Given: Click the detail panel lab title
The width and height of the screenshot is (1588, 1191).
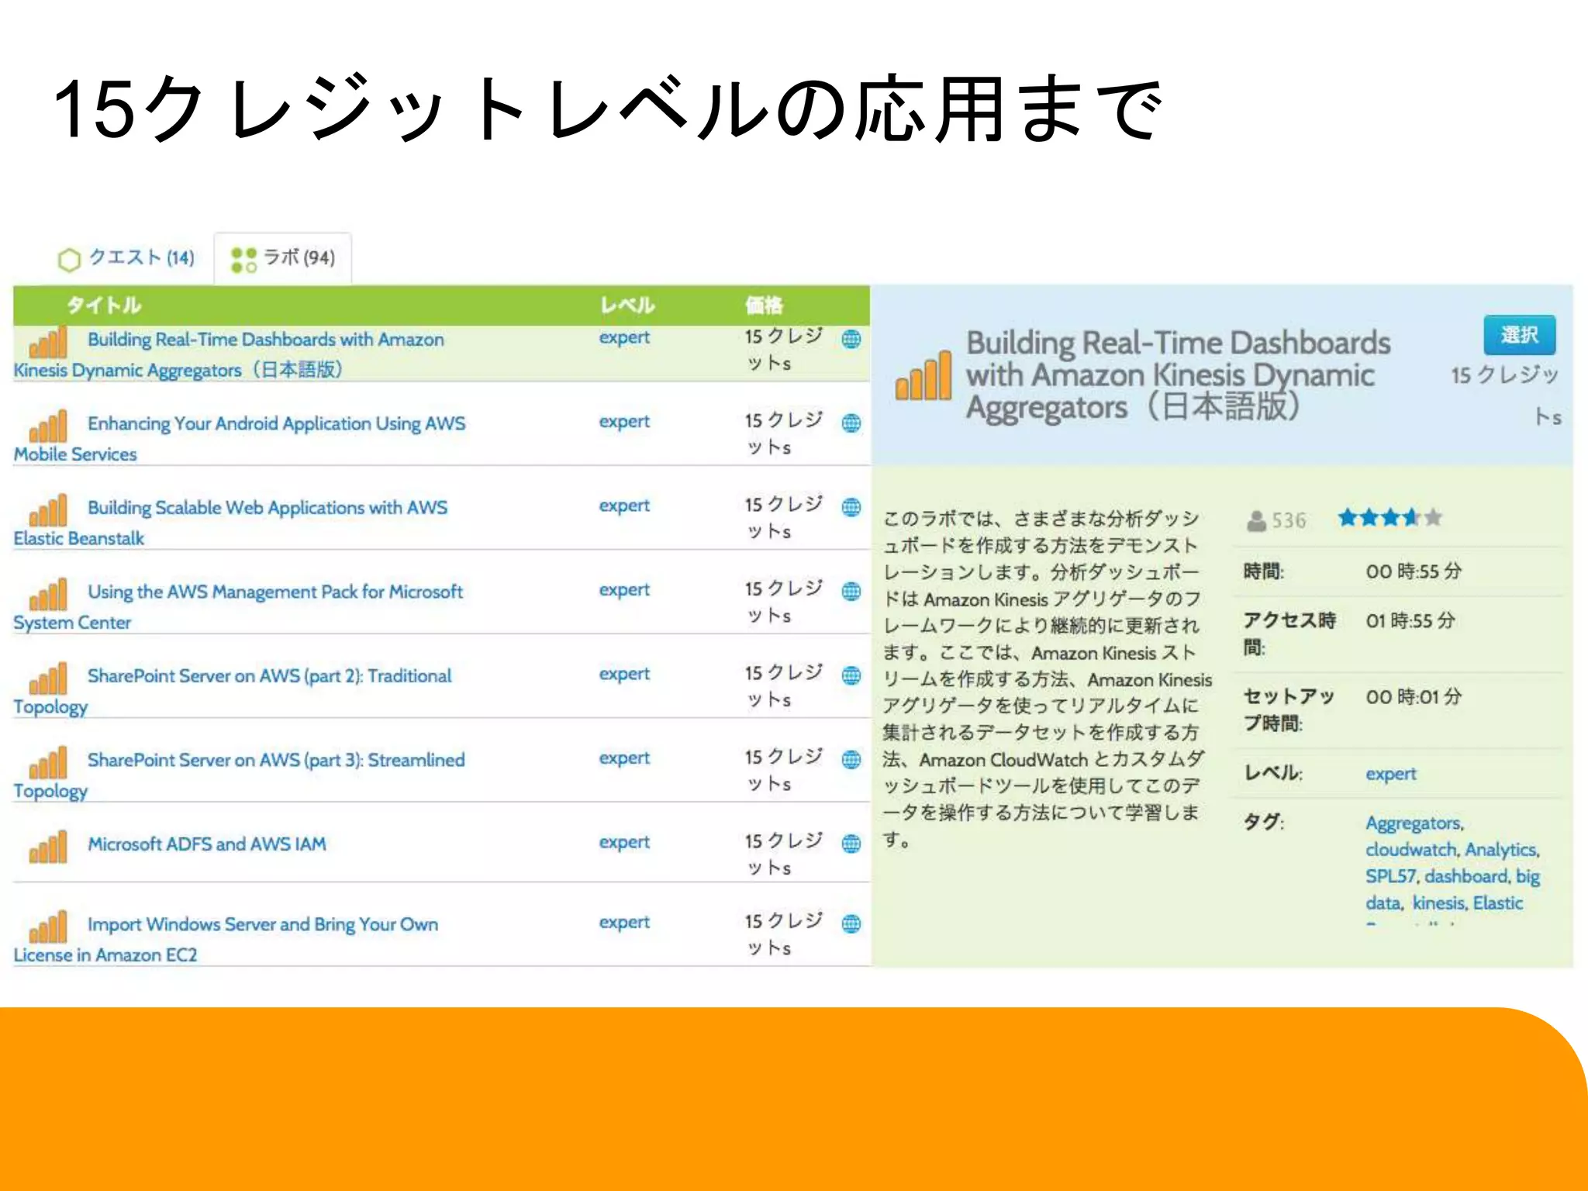Looking at the screenshot, I should coord(1178,375).
